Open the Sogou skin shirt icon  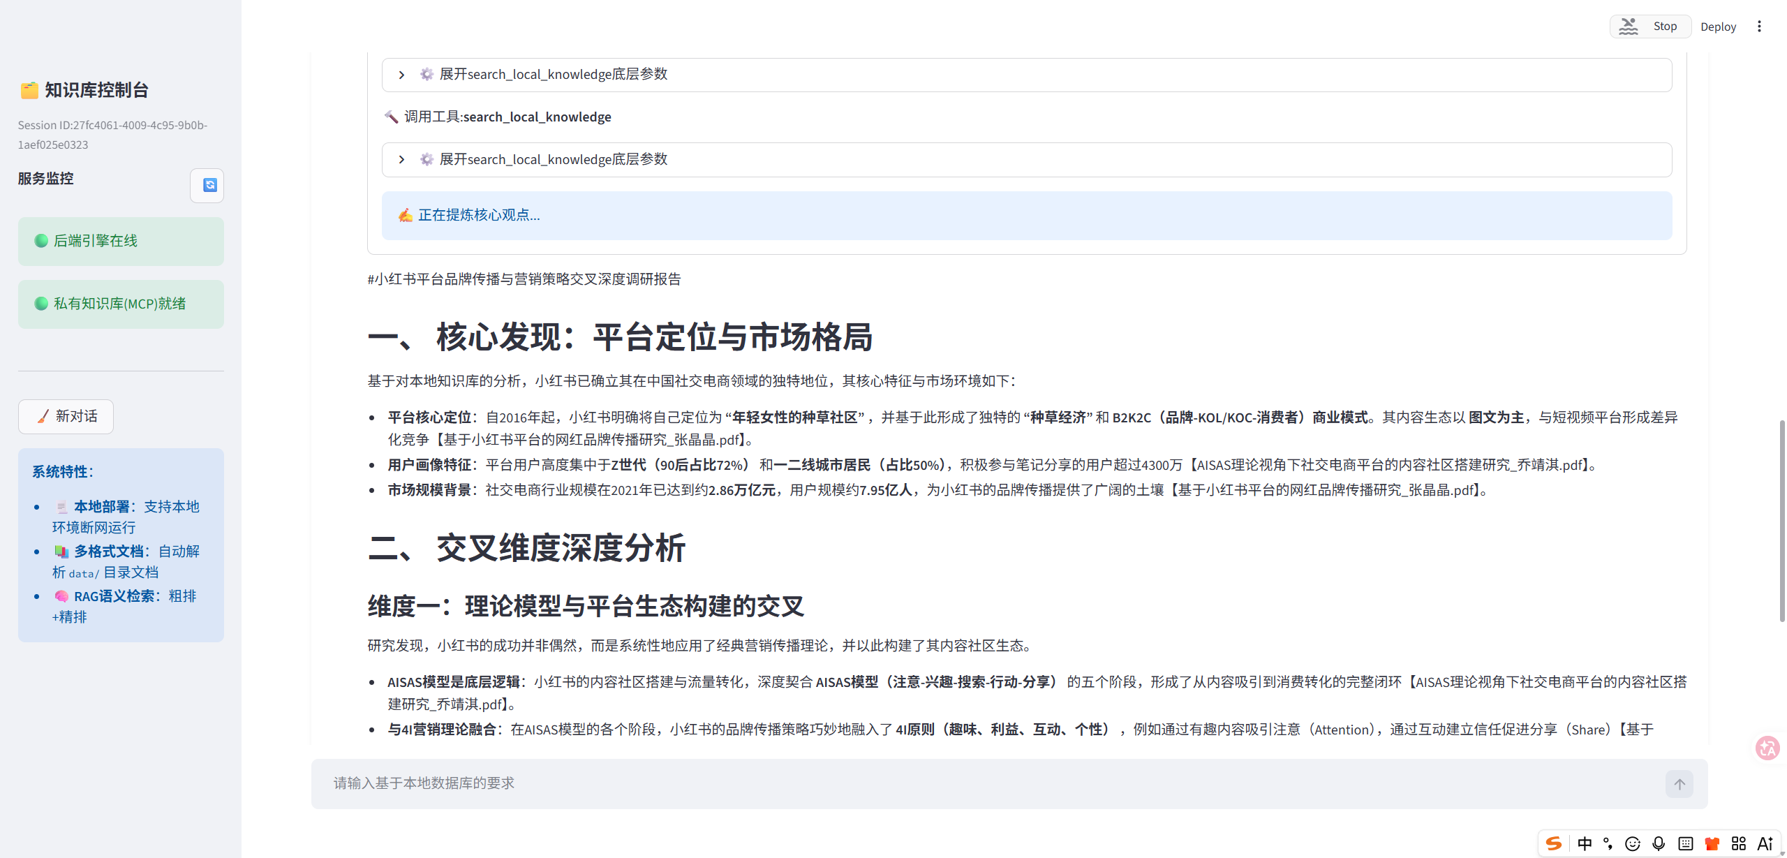click(1712, 843)
